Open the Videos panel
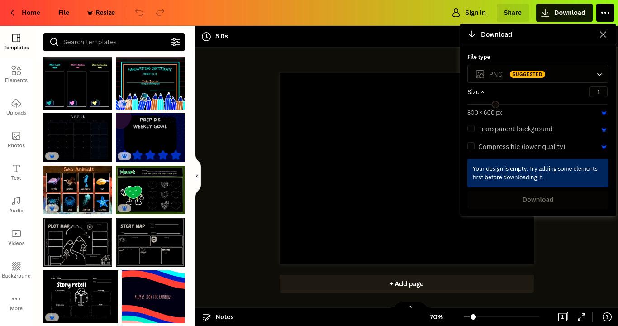Viewport: 618px width, 326px height. [16, 237]
